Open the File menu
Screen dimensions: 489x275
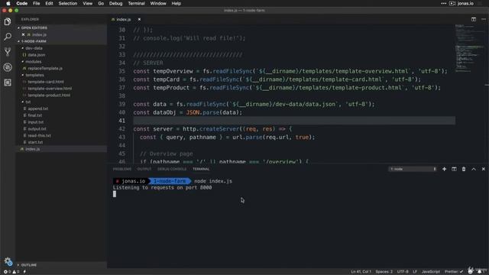click(37, 3)
